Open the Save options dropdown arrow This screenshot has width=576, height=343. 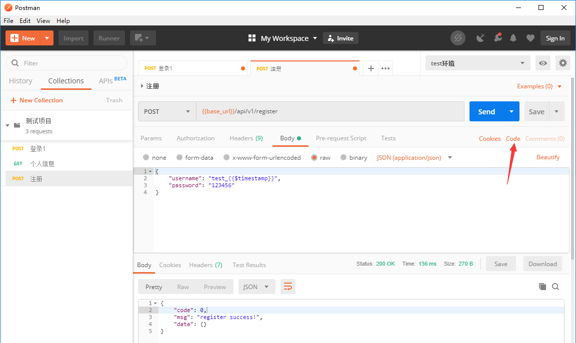(556, 111)
